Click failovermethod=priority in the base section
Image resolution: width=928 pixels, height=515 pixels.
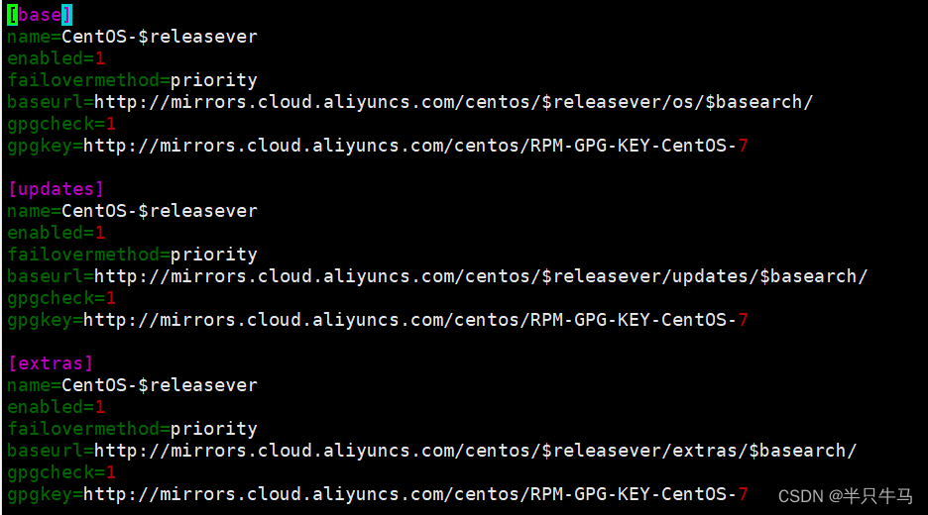tap(132, 80)
